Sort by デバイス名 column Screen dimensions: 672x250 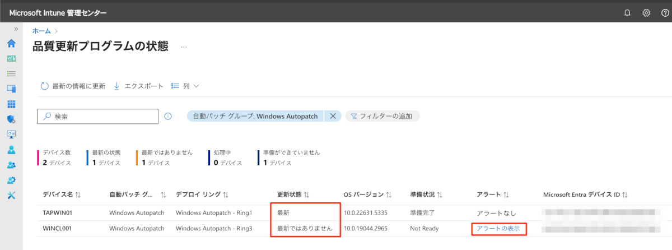click(x=62, y=195)
